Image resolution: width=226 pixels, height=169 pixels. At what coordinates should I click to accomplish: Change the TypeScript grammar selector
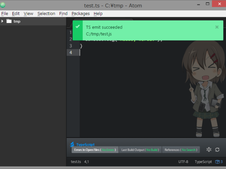click(203, 161)
